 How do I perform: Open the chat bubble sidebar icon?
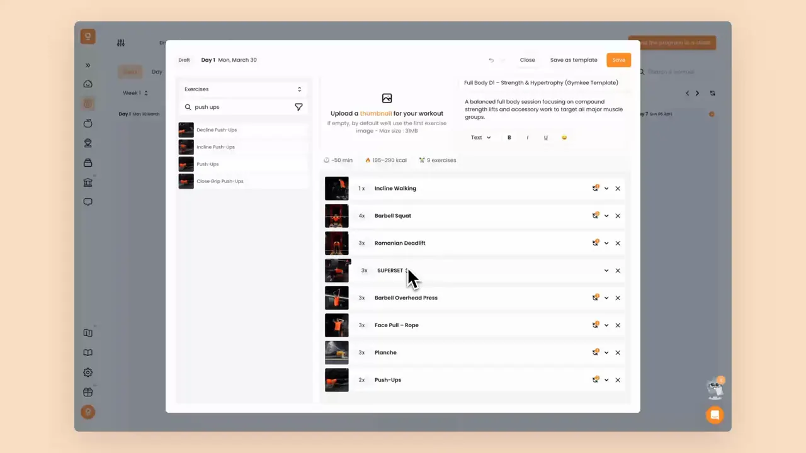pos(88,203)
